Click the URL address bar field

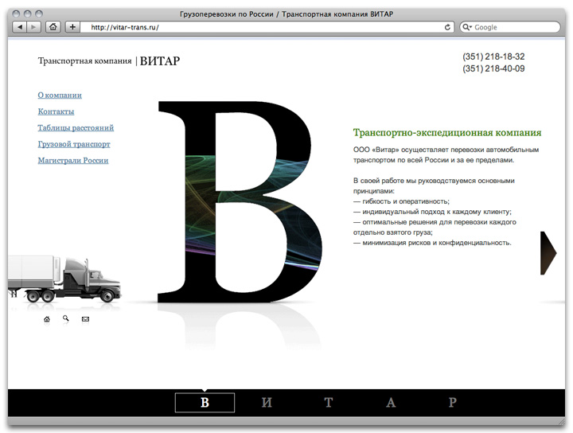(263, 27)
